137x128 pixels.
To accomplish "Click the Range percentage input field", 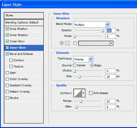I will (x=111, y=101).
